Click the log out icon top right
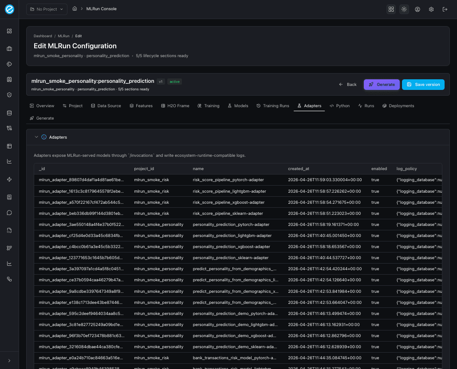The height and width of the screenshot is (369, 457). (445, 9)
